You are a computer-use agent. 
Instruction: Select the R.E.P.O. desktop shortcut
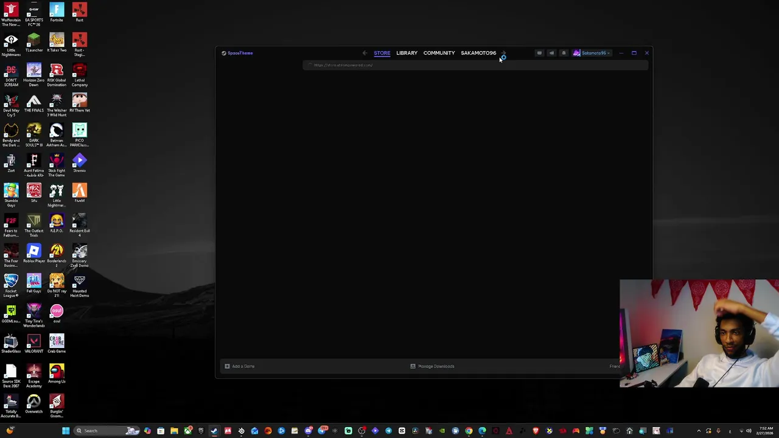tap(57, 223)
